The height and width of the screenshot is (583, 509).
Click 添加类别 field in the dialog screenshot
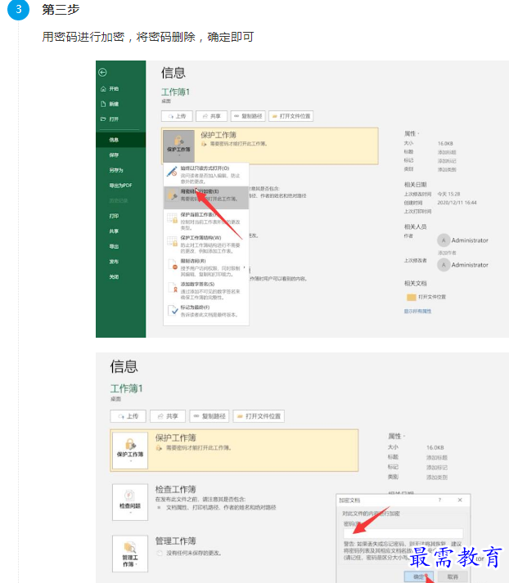coord(437,477)
